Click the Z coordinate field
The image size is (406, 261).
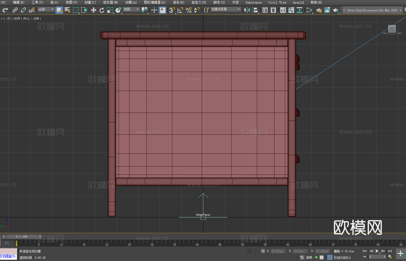click(322, 251)
